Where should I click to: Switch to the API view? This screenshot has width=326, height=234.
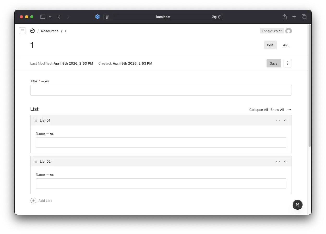pyautogui.click(x=286, y=45)
